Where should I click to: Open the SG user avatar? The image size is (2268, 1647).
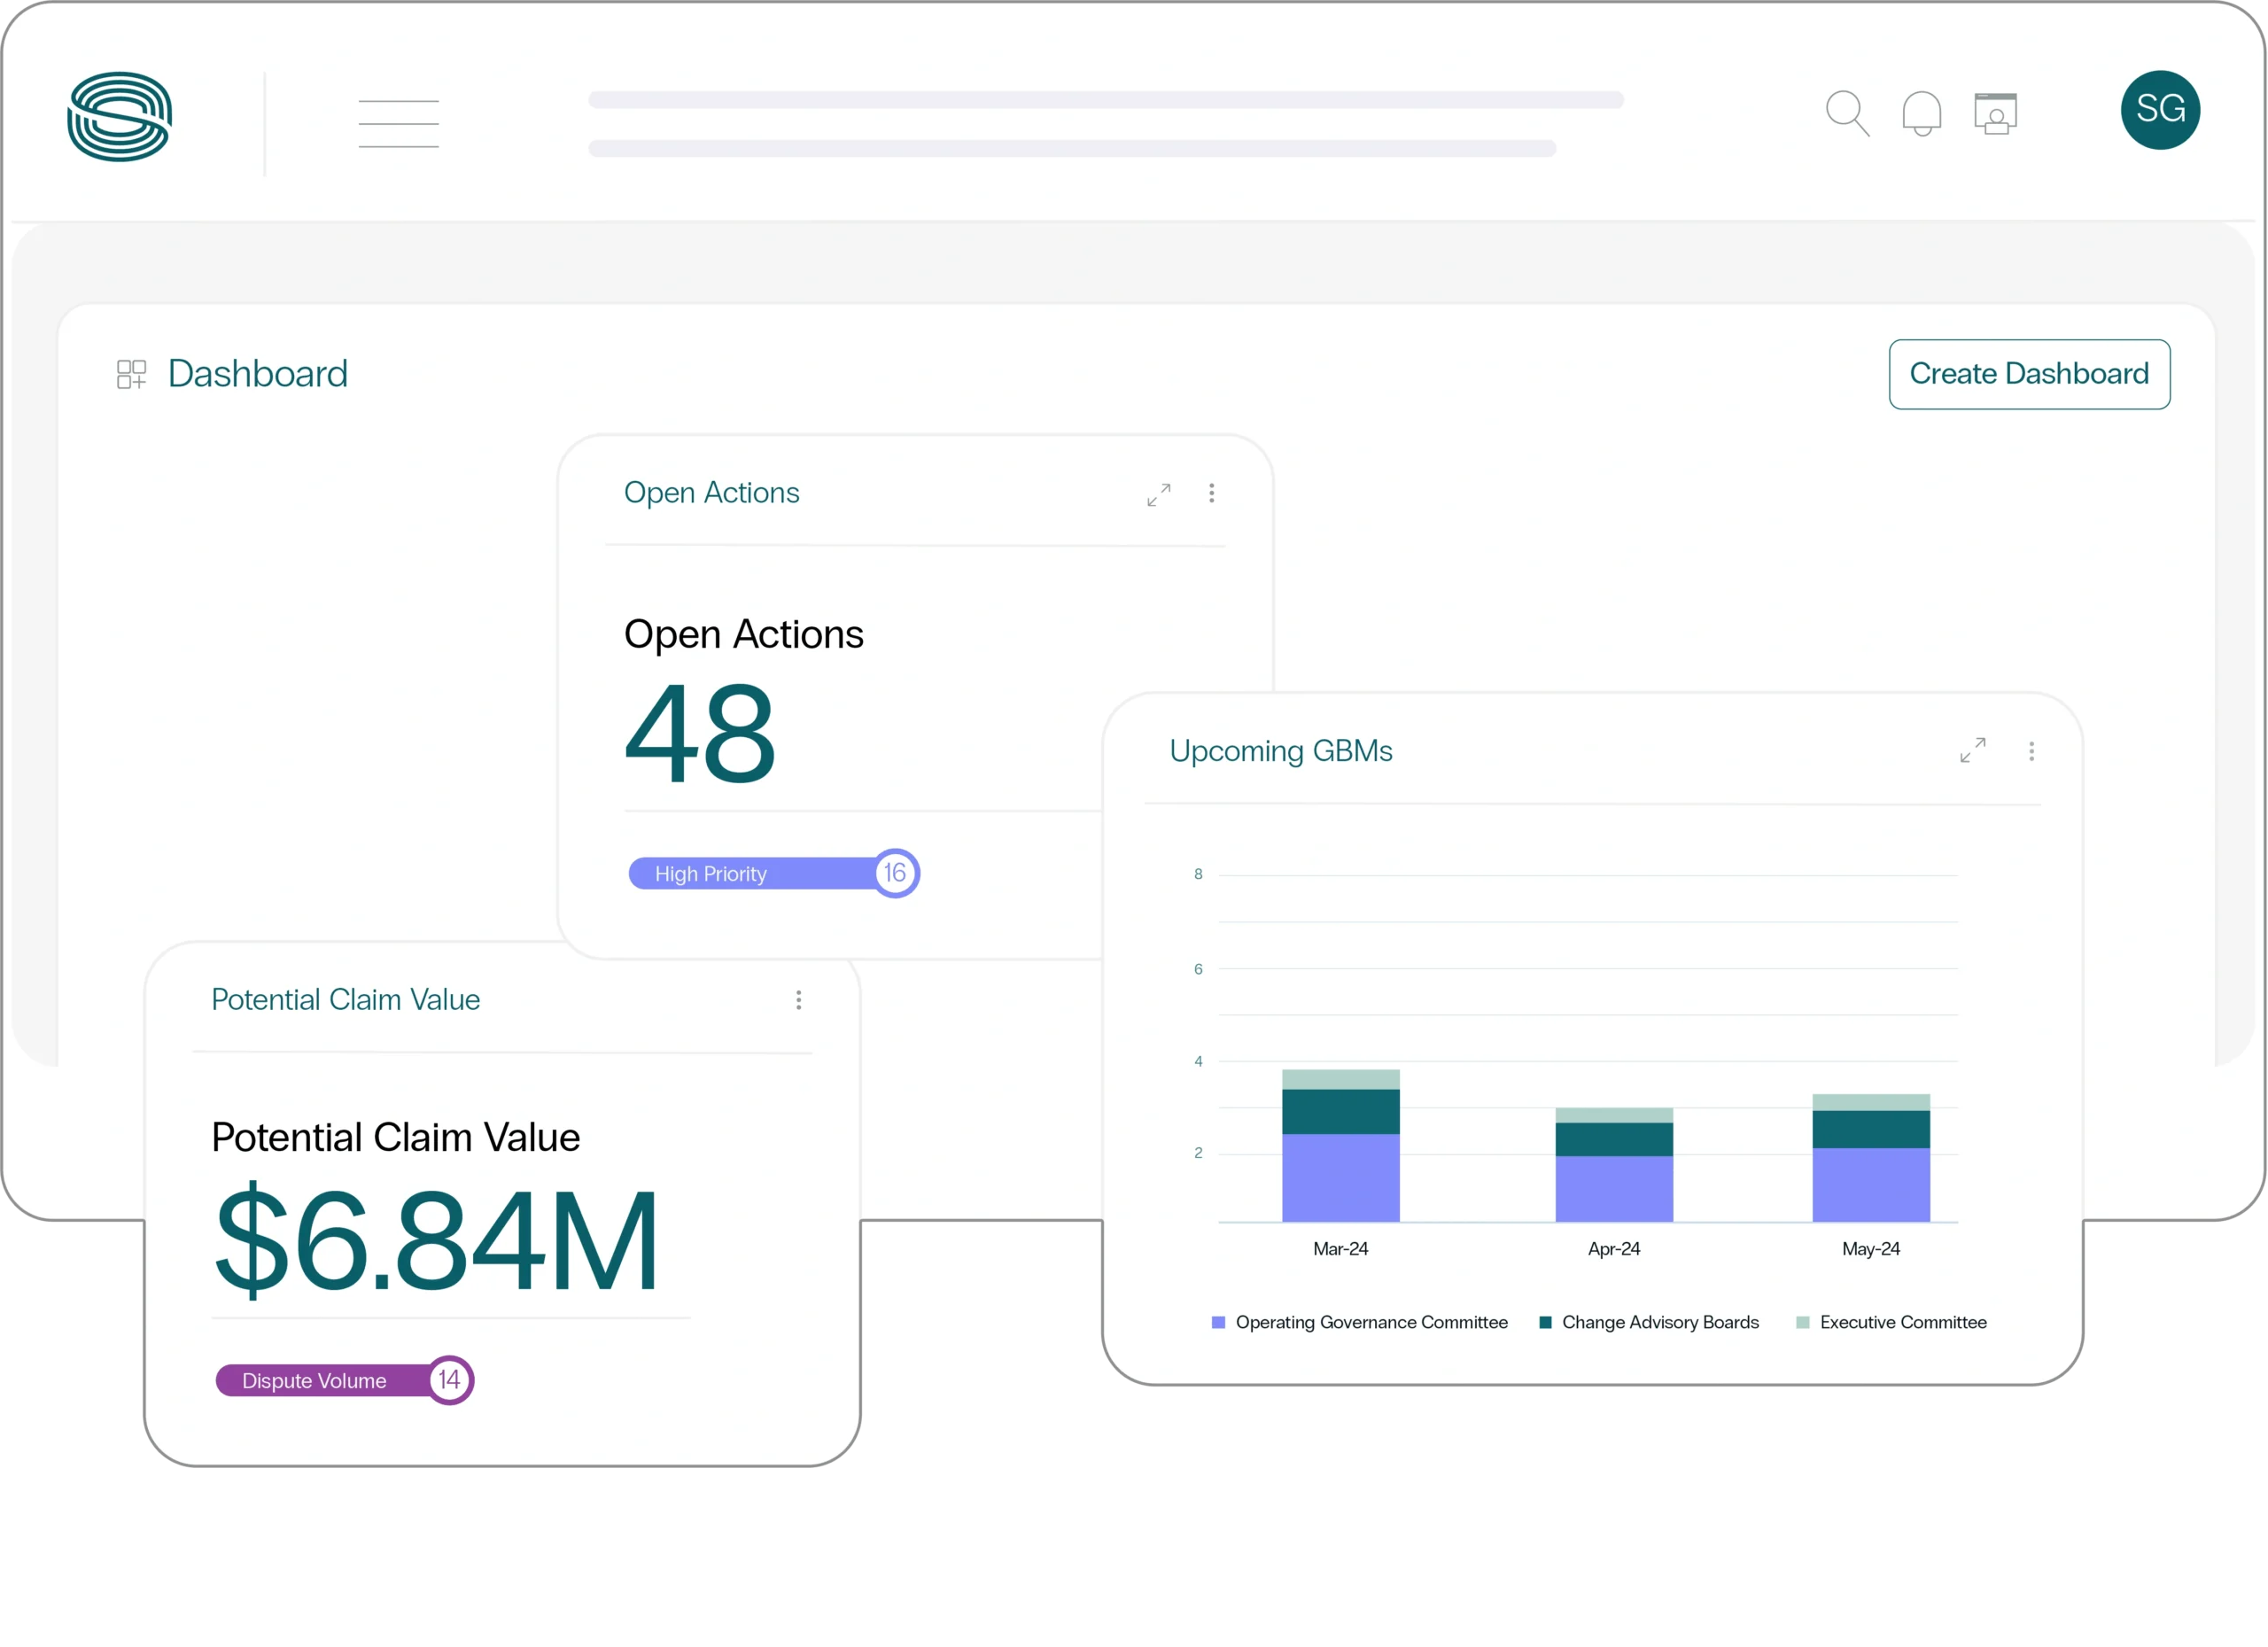tap(2159, 110)
